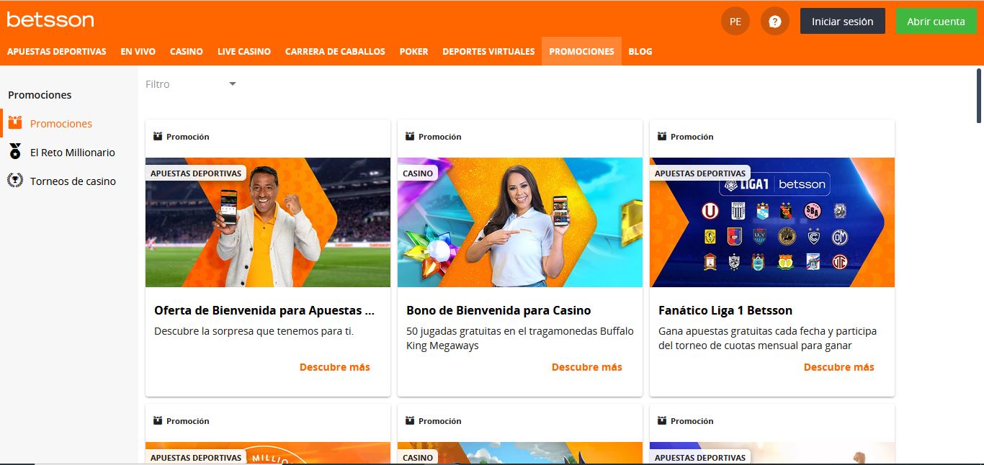Click the Iniciar sesión button
Screen dimensions: 984x465
point(843,22)
